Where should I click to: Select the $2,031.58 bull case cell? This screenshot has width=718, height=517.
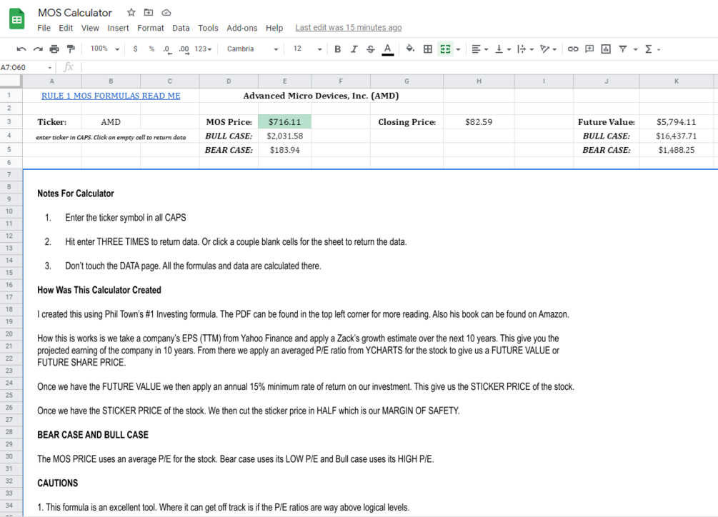(285, 136)
